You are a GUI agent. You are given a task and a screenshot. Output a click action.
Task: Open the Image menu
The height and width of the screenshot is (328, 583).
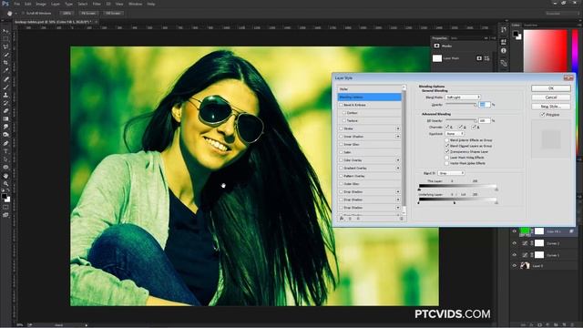pyautogui.click(x=41, y=4)
